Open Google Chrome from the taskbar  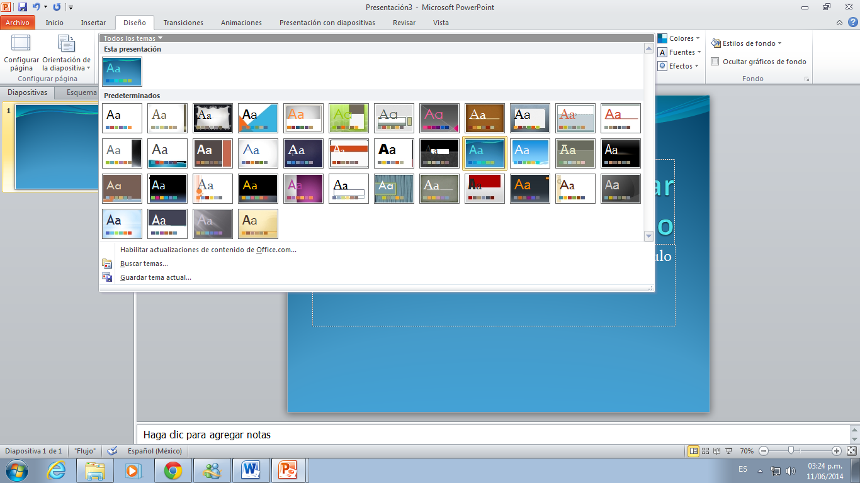(173, 470)
